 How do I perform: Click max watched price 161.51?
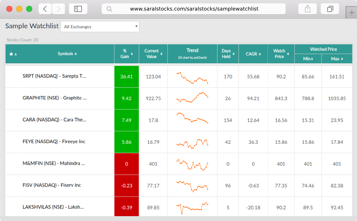tap(337, 77)
